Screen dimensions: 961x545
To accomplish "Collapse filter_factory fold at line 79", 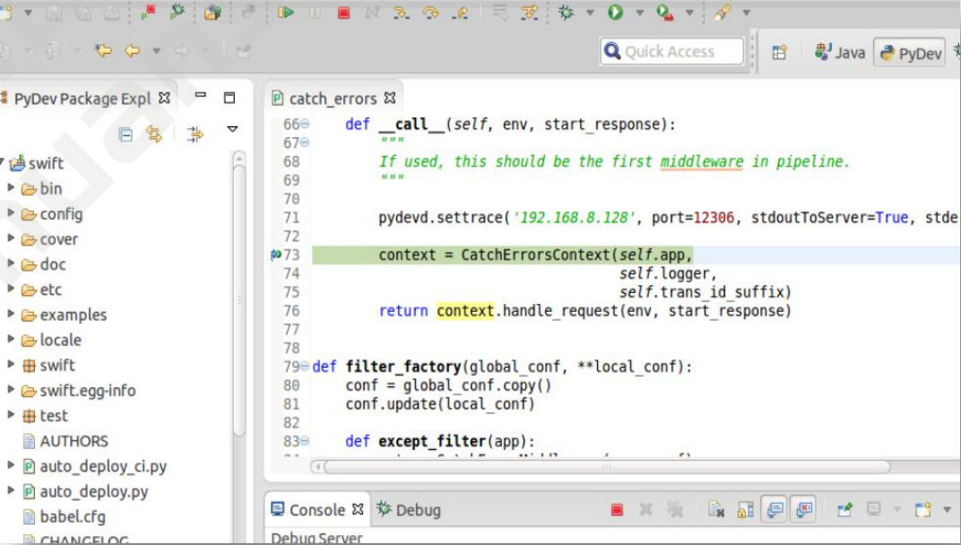I will click(305, 367).
